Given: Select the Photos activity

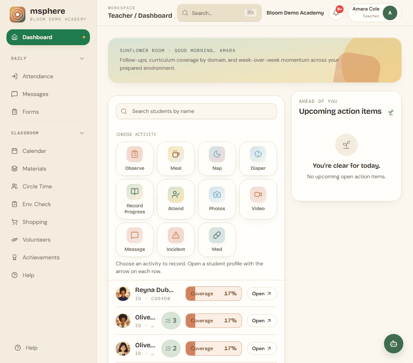Looking at the screenshot, I should 217,199.
